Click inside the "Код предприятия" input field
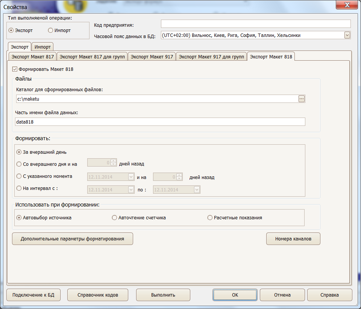The image size is (361, 309). pos(256,23)
